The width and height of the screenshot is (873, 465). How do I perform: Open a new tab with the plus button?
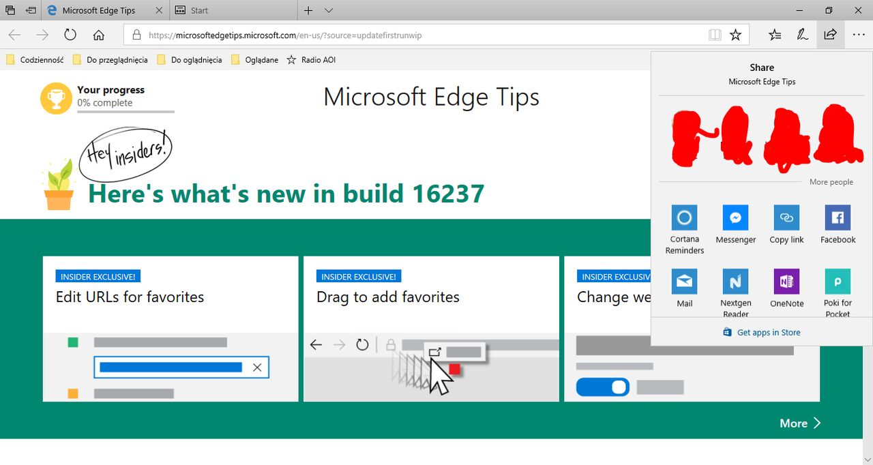308,10
